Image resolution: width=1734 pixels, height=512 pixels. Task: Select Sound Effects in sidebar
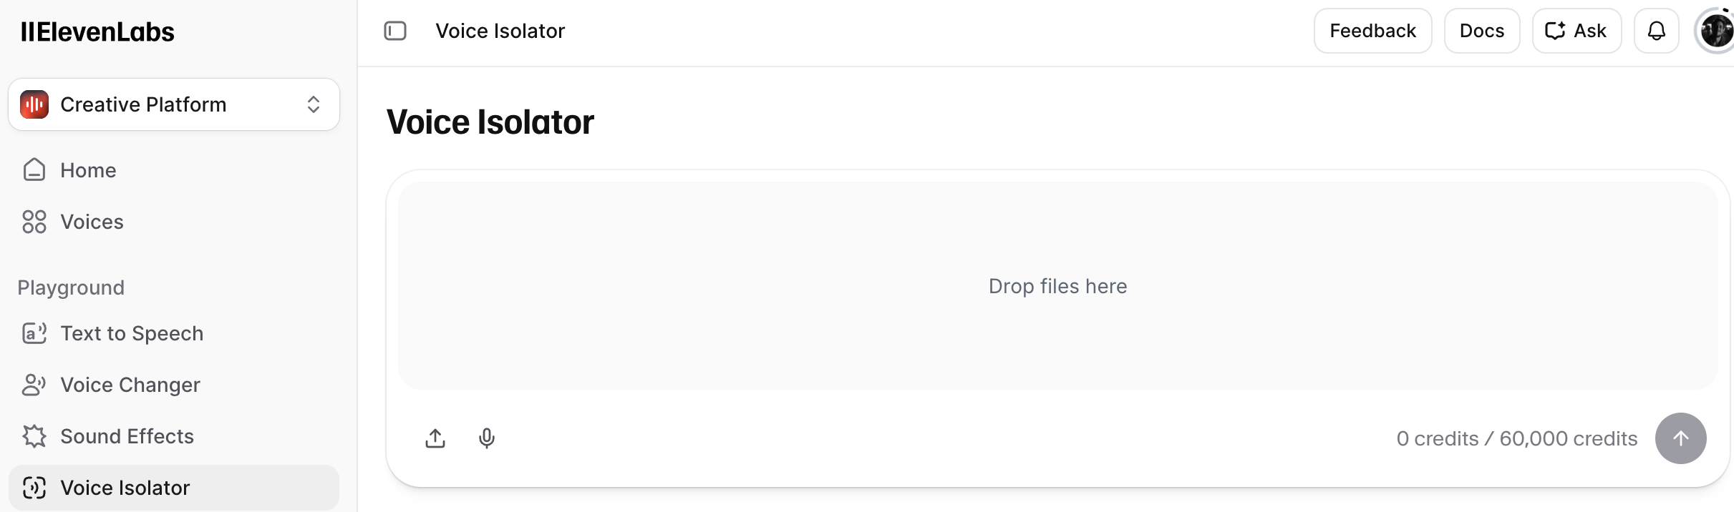click(x=127, y=436)
